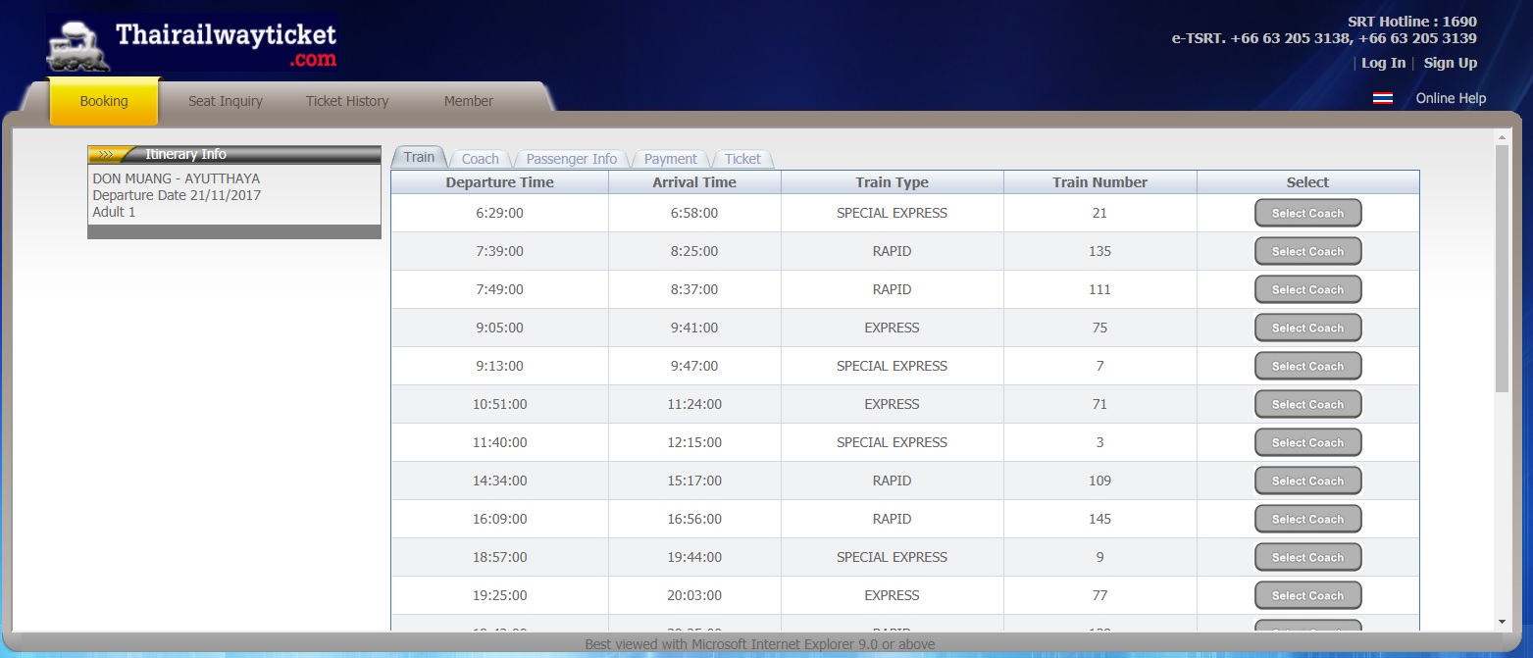Click the Itinerary Info arrows icon

(x=106, y=154)
